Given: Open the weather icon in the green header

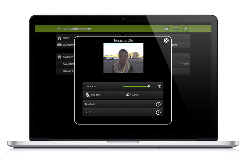Looking at the screenshot, I should pos(167,29).
